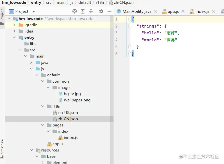The image size is (224, 164).
Task: Expand the .gradle folder
Action: click(14, 25)
